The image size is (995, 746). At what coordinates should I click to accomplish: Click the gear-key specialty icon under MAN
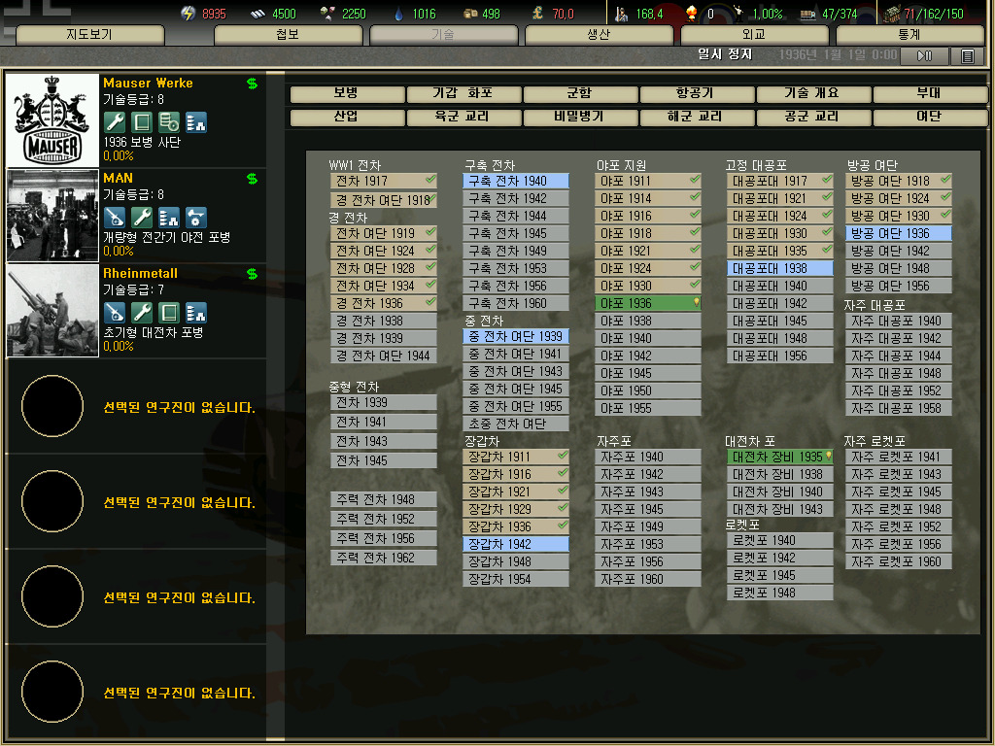pyautogui.click(x=195, y=218)
